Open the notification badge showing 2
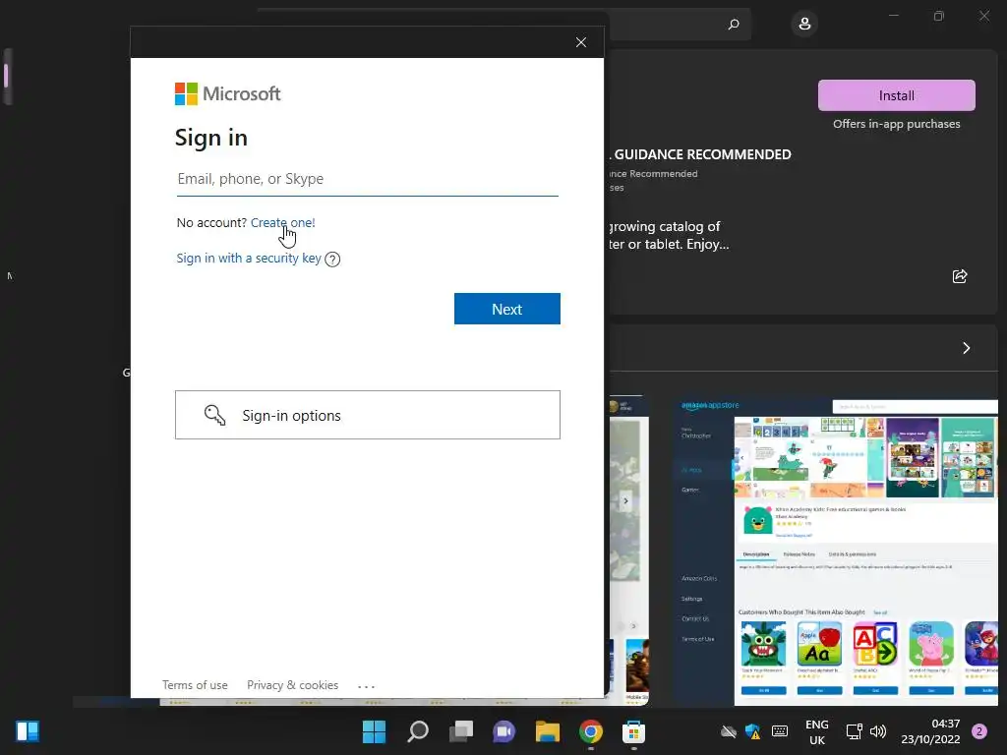This screenshot has width=1007, height=755. [x=979, y=731]
